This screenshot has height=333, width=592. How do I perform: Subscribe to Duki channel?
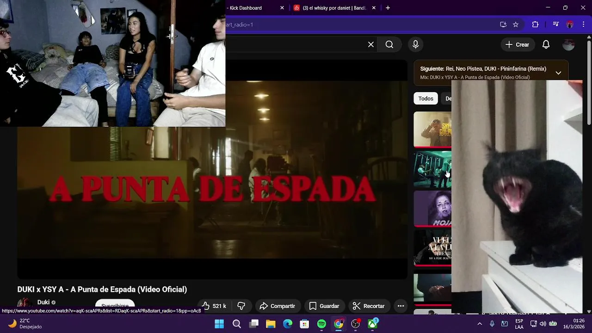pyautogui.click(x=115, y=305)
